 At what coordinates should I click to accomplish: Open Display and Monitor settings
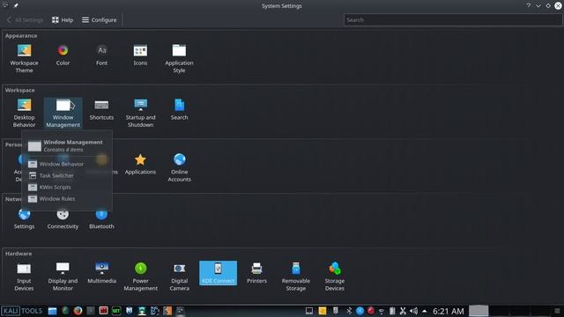tap(63, 276)
